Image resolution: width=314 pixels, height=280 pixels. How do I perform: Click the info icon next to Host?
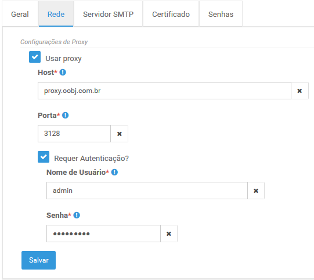pos(63,72)
